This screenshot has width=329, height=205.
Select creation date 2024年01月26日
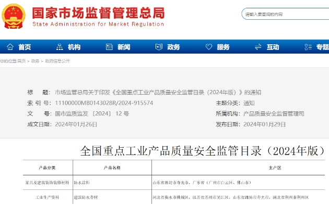[76, 124]
